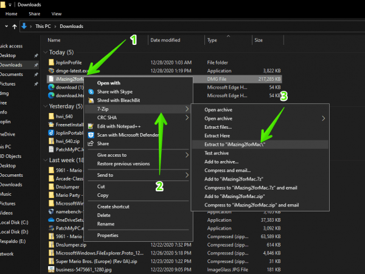Click the Up arrow navigation button

point(15,27)
